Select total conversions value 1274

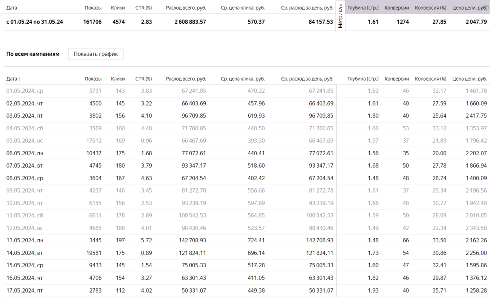pos(403,22)
